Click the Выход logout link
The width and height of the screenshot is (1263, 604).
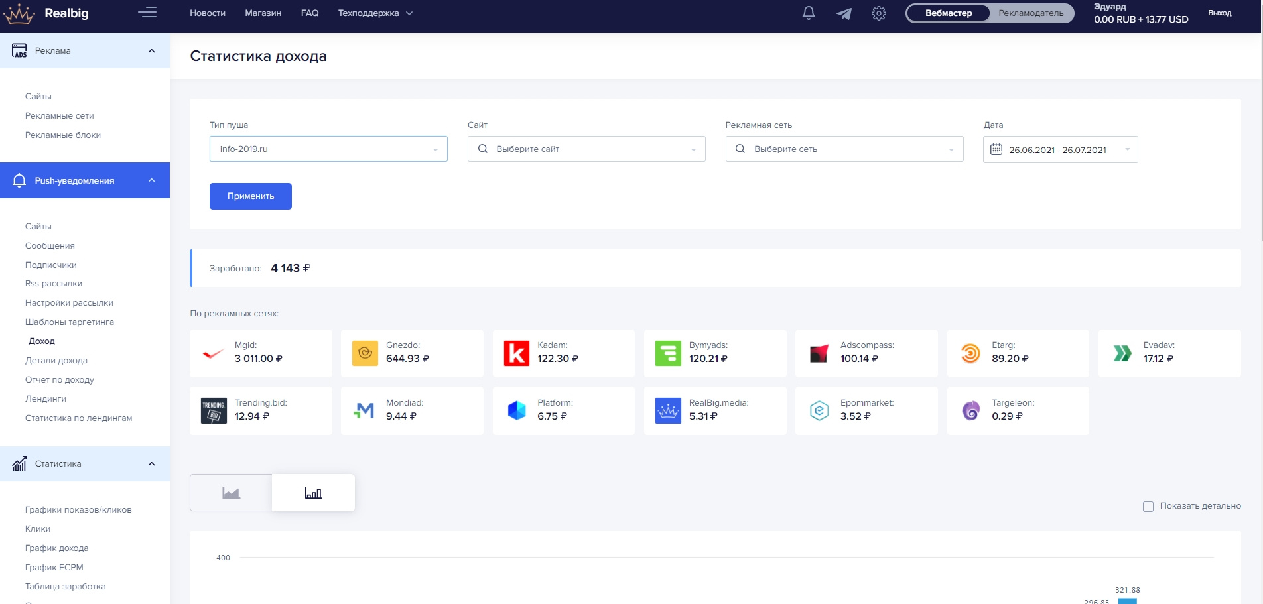click(x=1219, y=13)
